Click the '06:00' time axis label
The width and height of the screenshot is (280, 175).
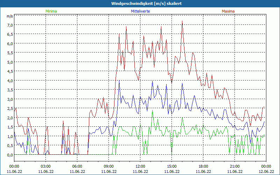tap(77, 167)
